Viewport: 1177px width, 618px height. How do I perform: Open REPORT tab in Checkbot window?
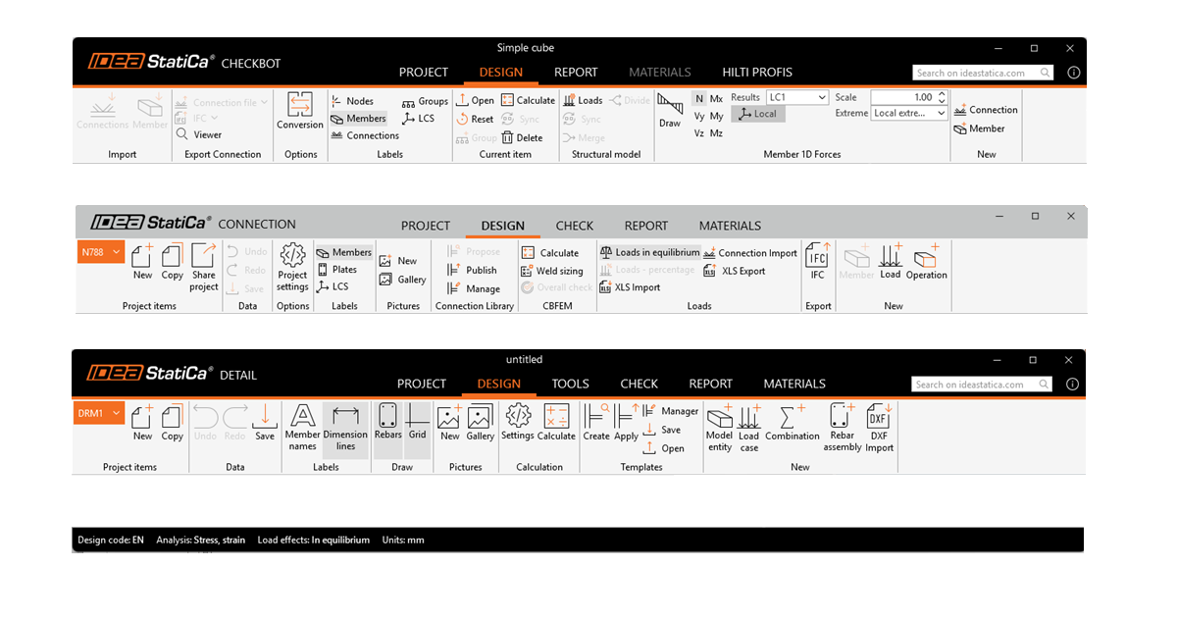576,72
